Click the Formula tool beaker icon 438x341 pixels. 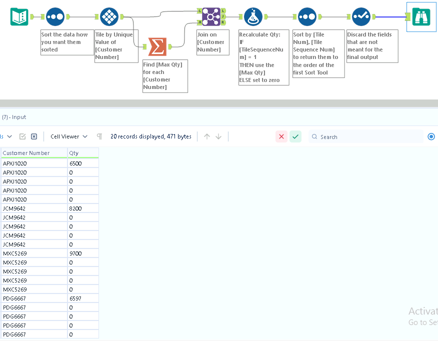click(253, 16)
